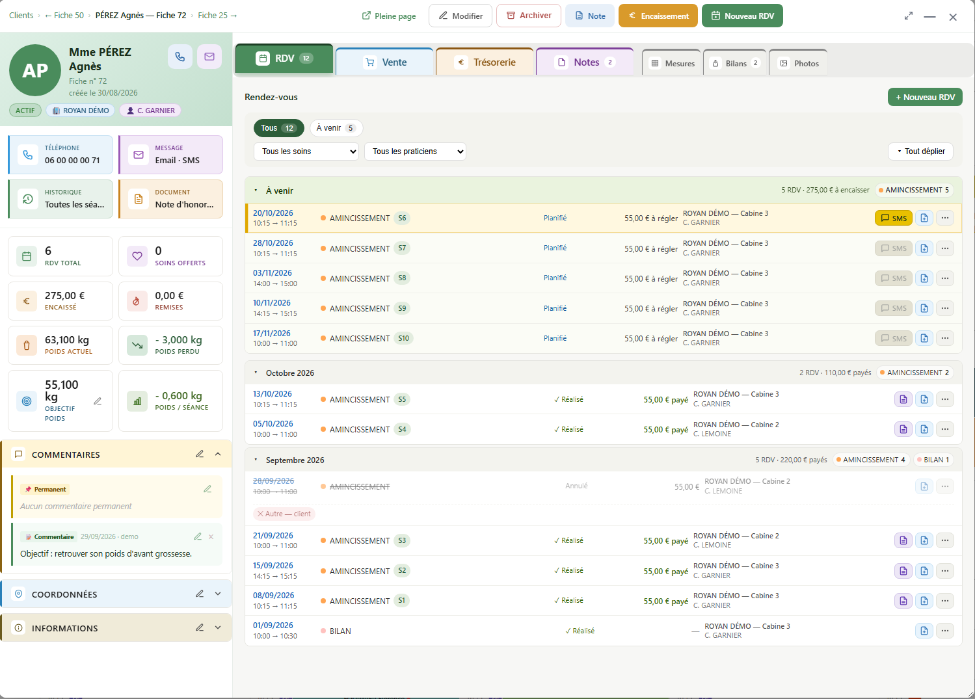Toggle the AMINCISSEMENT 5 chip in À venir

click(913, 191)
